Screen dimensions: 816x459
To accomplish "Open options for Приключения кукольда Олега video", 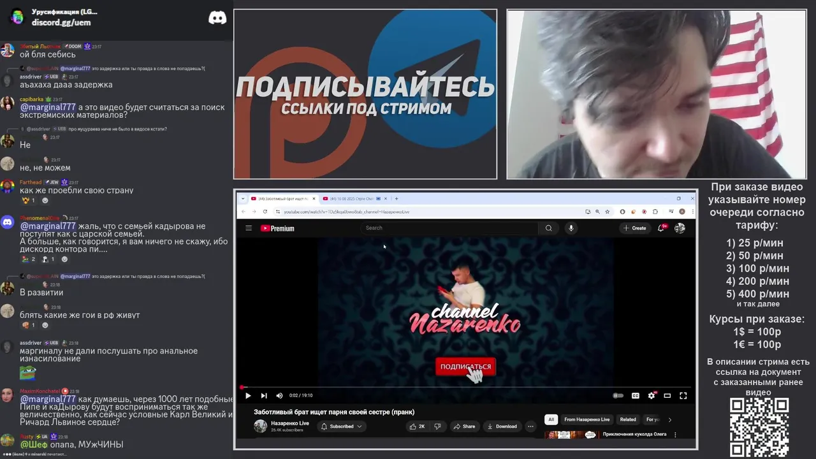I will pos(675,435).
